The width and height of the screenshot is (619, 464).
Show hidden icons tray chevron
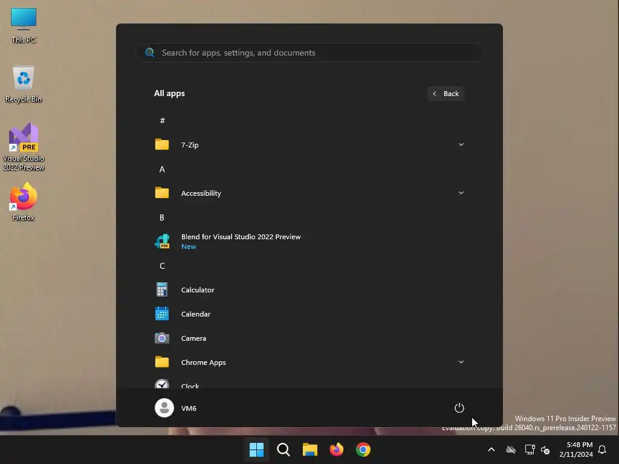coord(491,449)
